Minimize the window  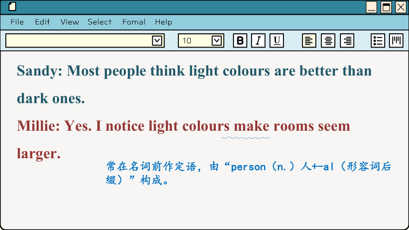[371, 7]
